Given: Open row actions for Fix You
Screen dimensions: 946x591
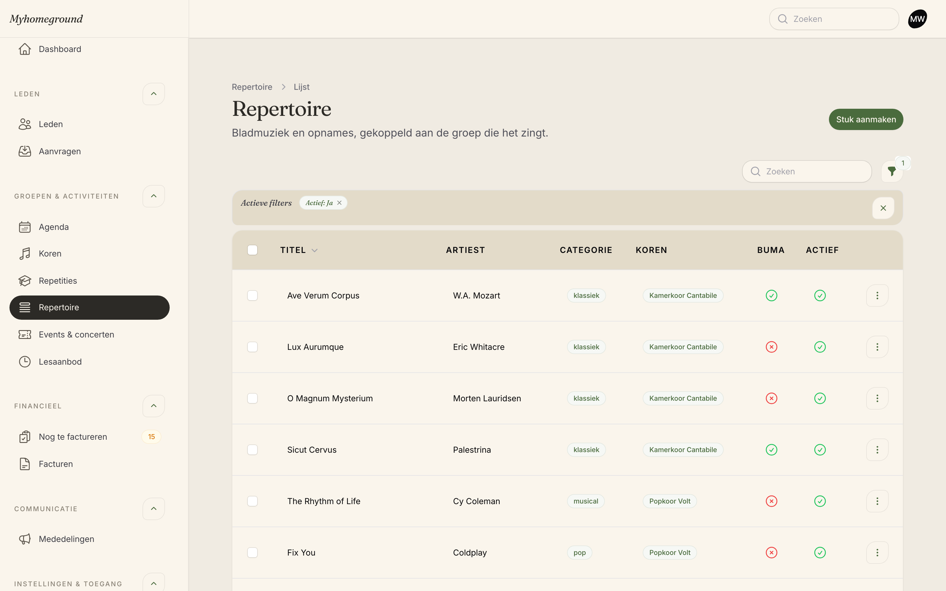Looking at the screenshot, I should (877, 552).
